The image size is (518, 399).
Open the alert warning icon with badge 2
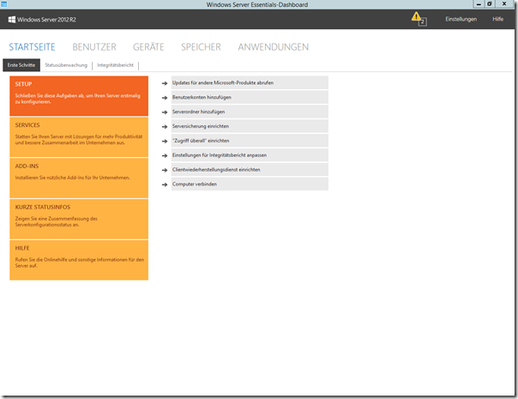click(x=419, y=19)
